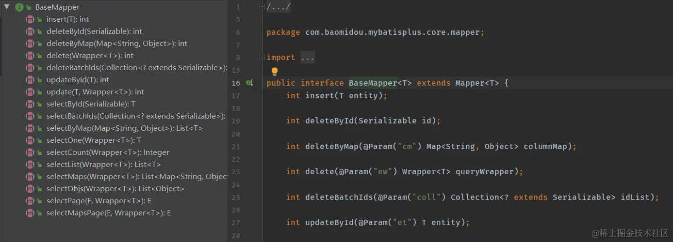This screenshot has height=242, width=673.
Task: Click the implementations gutter icon on line 16
Action: coord(249,83)
